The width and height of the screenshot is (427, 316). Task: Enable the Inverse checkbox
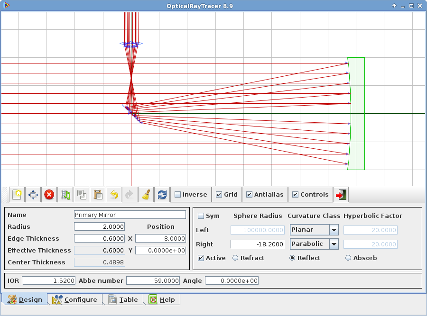(x=178, y=195)
